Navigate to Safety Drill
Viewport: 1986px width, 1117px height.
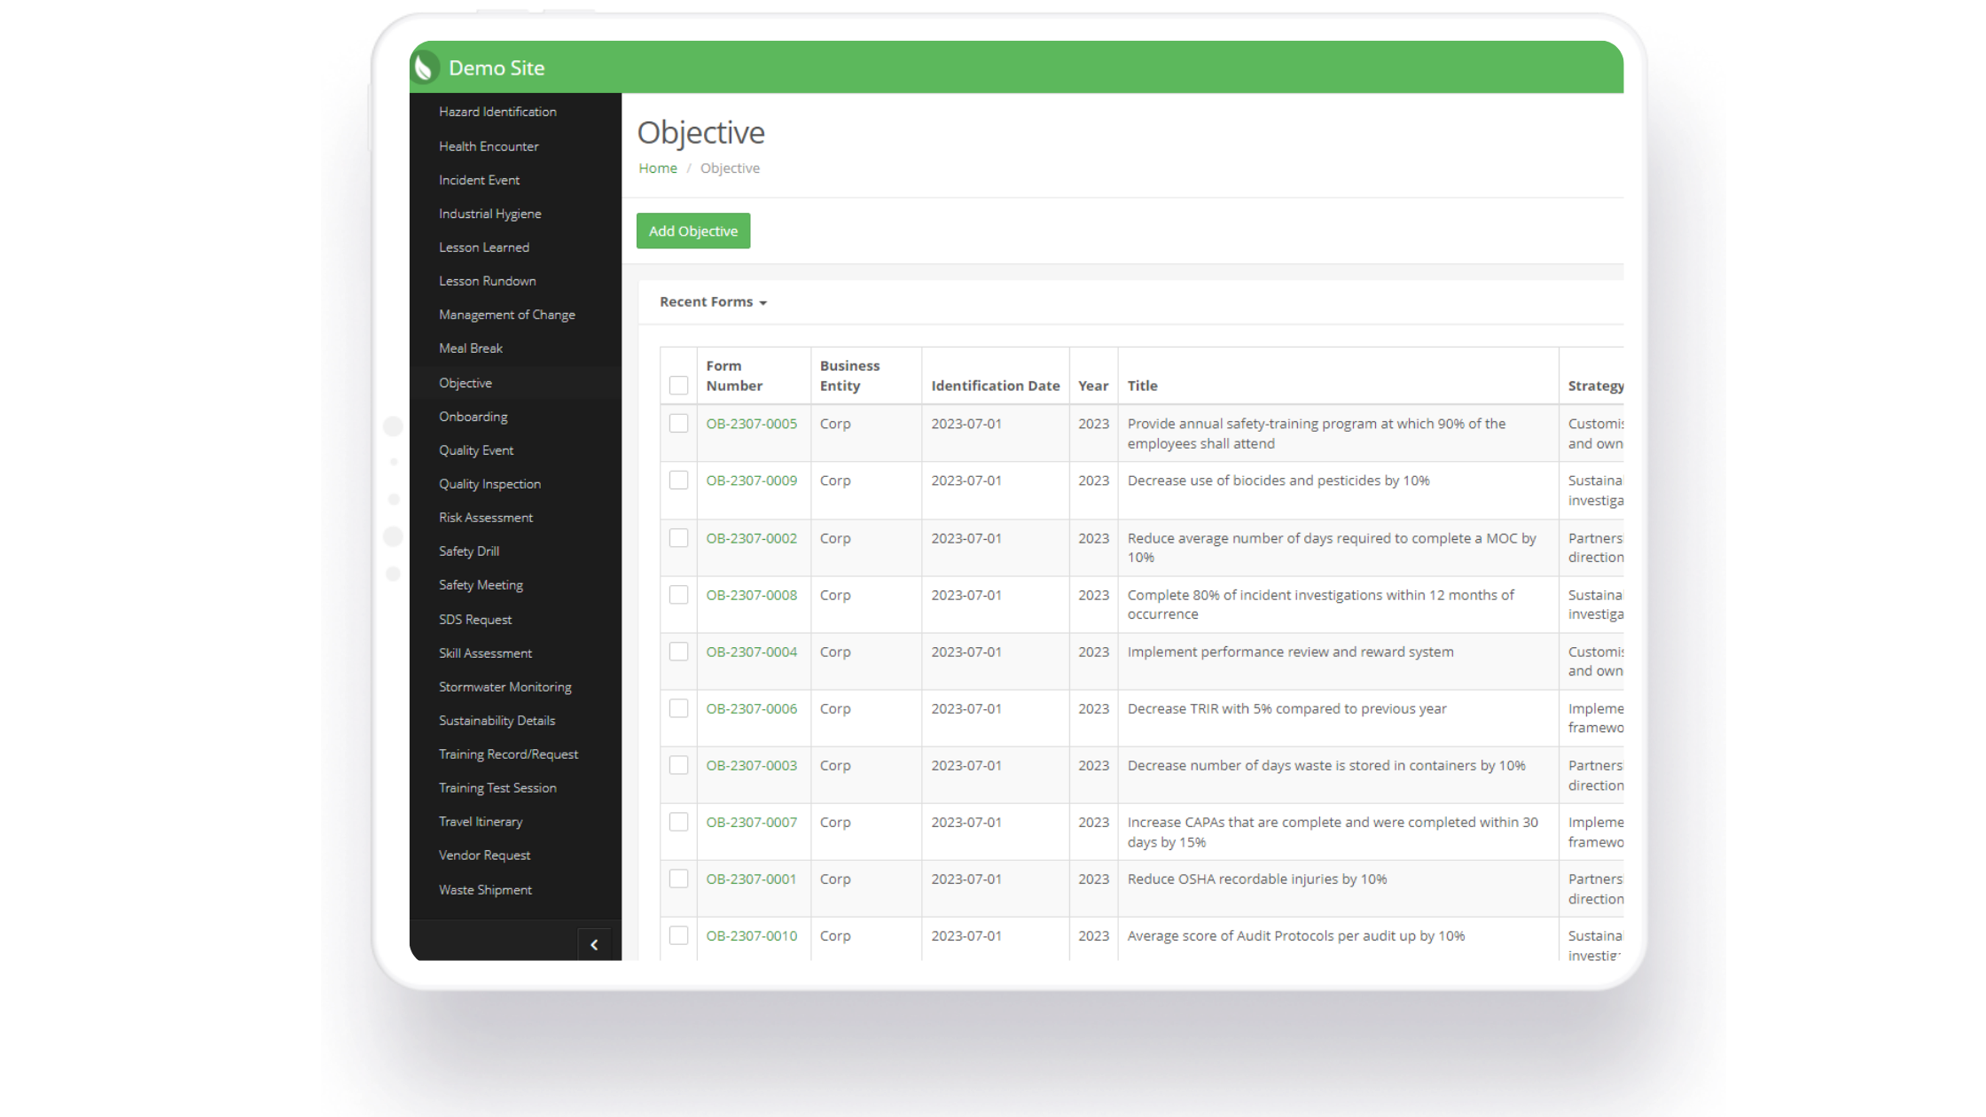(x=468, y=551)
